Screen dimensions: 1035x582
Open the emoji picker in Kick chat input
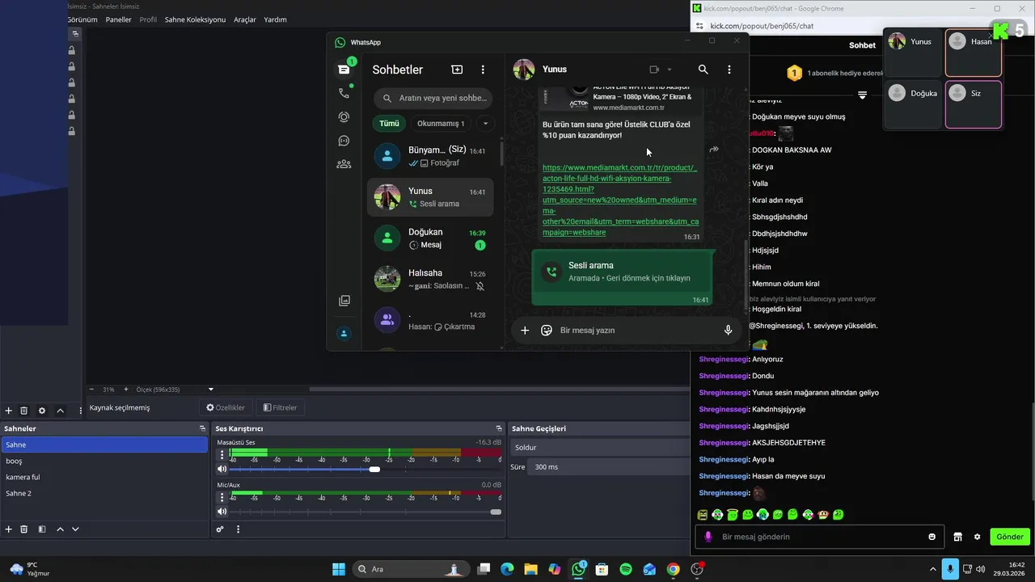932,537
